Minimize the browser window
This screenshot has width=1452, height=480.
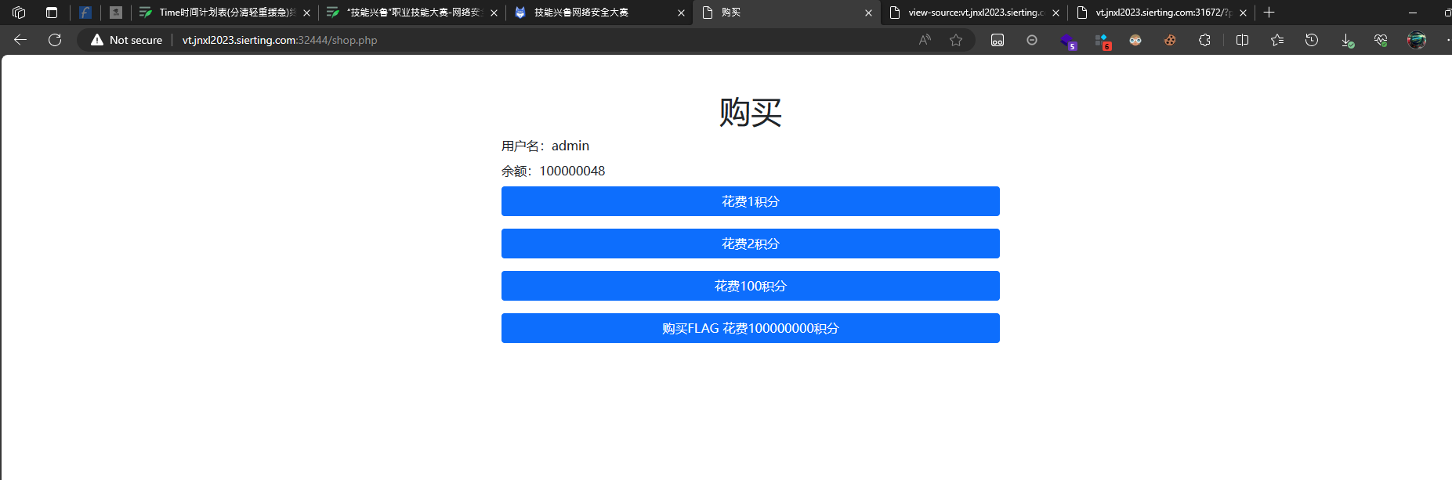click(x=1413, y=13)
